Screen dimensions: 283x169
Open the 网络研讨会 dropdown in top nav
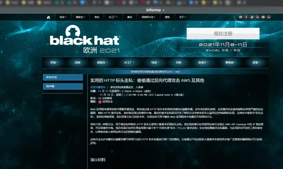(148, 17)
